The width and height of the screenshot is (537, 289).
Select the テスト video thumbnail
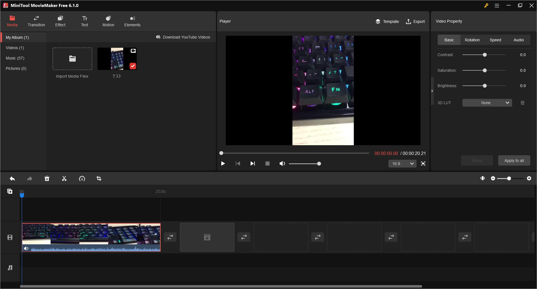click(117, 59)
